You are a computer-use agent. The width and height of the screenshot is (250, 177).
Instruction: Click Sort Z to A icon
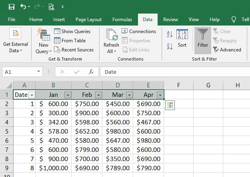tap(170, 46)
